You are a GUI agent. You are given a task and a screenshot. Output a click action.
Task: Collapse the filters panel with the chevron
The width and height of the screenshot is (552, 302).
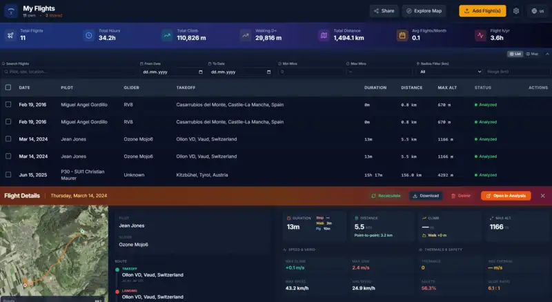[547, 54]
